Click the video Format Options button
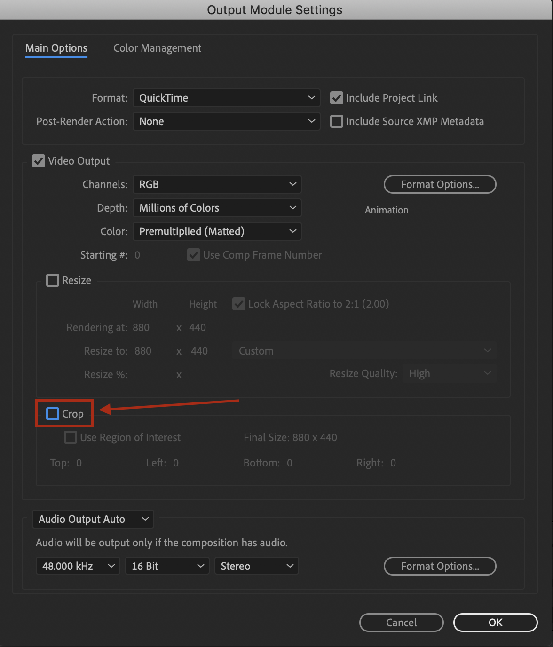The width and height of the screenshot is (553, 647). coord(440,184)
